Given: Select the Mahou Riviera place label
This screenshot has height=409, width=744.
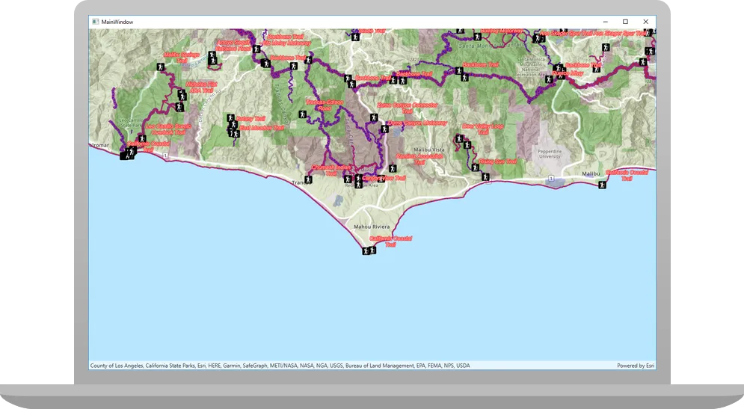Looking at the screenshot, I should click(372, 227).
